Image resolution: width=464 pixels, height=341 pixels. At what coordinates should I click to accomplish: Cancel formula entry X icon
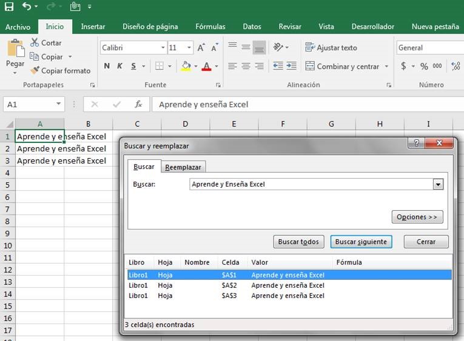tap(95, 104)
